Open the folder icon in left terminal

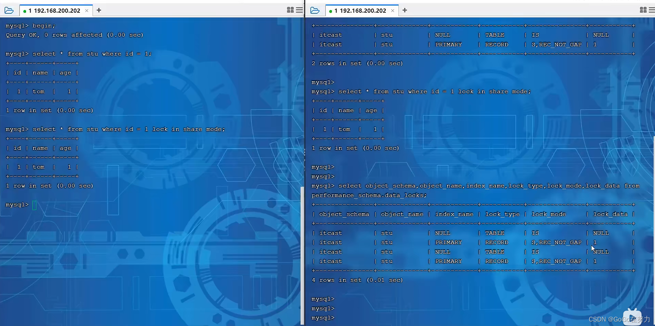9,10
